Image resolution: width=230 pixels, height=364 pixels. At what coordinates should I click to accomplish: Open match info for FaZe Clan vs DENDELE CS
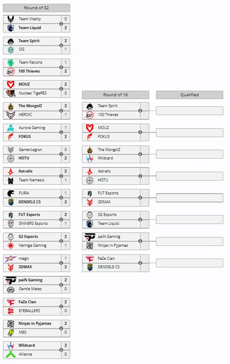(140, 263)
